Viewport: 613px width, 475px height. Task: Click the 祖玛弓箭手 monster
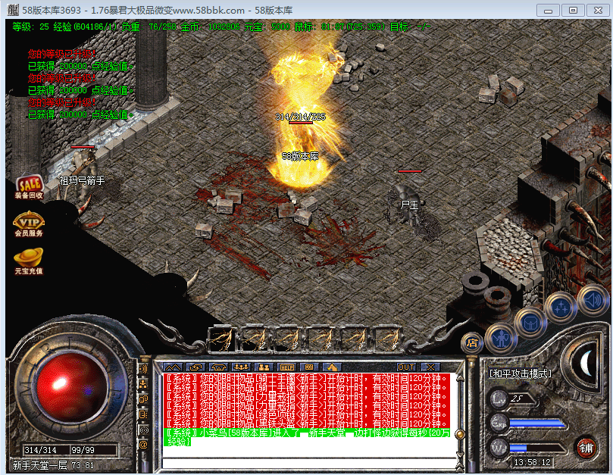tap(82, 176)
